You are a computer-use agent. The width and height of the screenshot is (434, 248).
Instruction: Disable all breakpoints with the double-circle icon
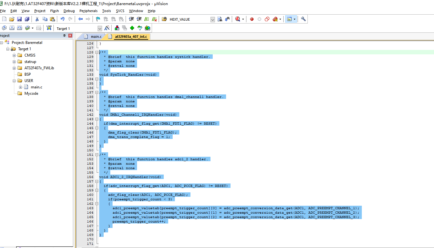pyautogui.click(x=267, y=19)
